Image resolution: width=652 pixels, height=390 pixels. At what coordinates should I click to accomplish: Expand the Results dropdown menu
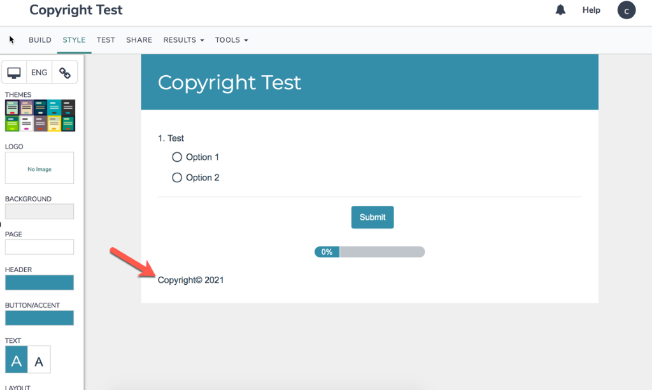[183, 40]
